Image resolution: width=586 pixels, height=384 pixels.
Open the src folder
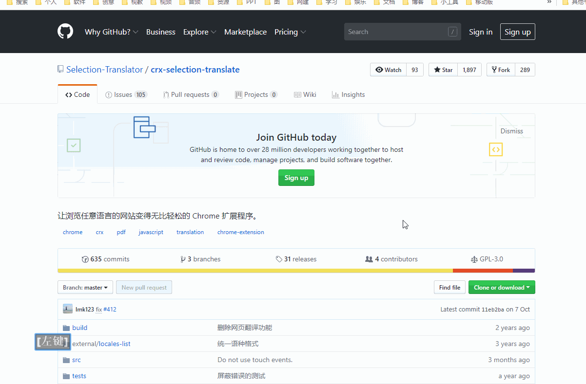tap(77, 360)
